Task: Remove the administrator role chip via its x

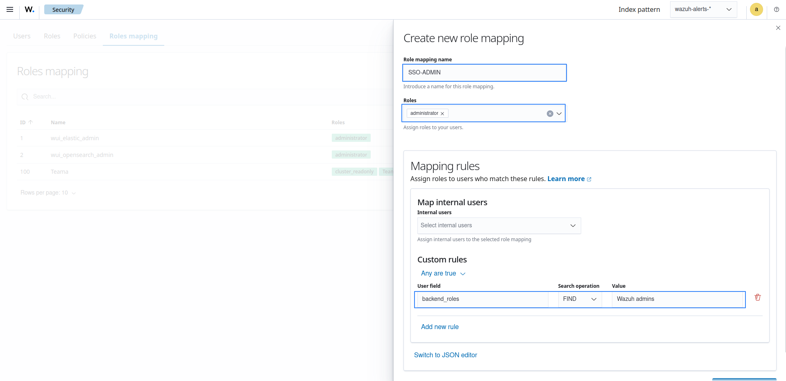Action: point(442,113)
